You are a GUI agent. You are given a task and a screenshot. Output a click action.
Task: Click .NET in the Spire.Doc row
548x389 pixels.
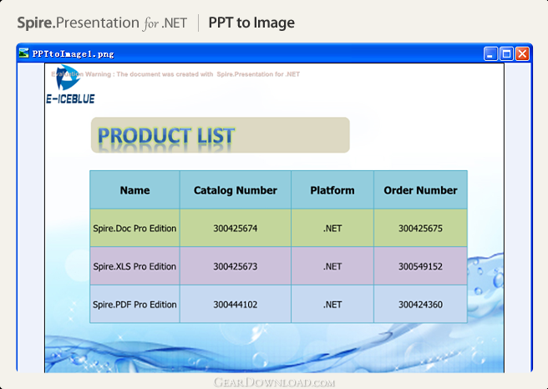[332, 229]
